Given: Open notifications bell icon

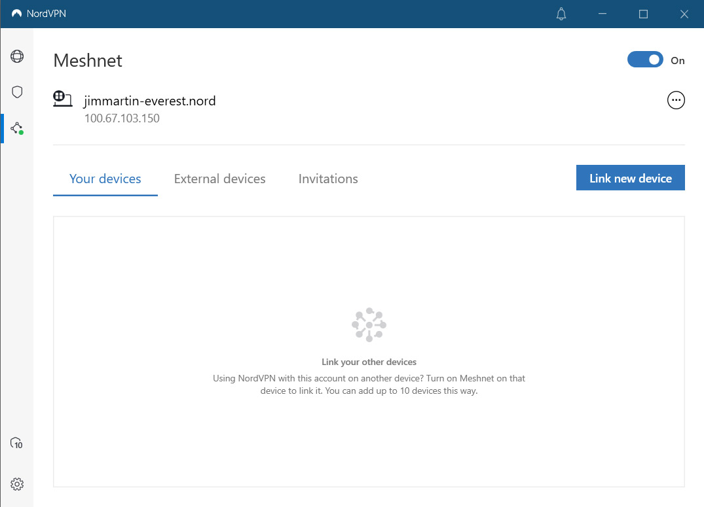Looking at the screenshot, I should [561, 14].
